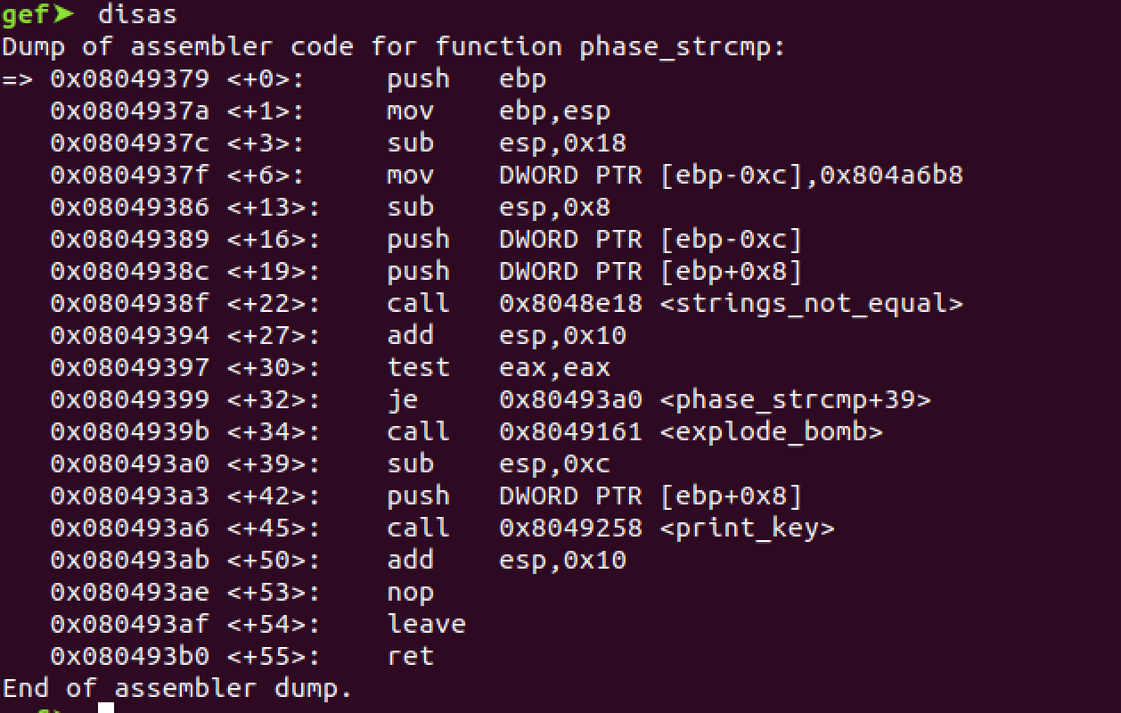Viewport: 1121px width, 713px height.
Task: Click the print_key symbol
Action: [748, 529]
